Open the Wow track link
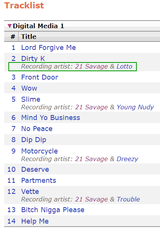The image size is (160, 235). pyautogui.click(x=29, y=88)
